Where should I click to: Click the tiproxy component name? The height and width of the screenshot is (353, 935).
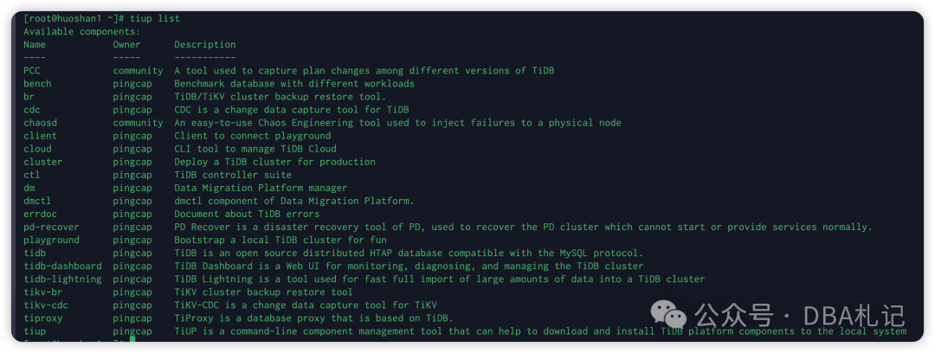click(42, 318)
